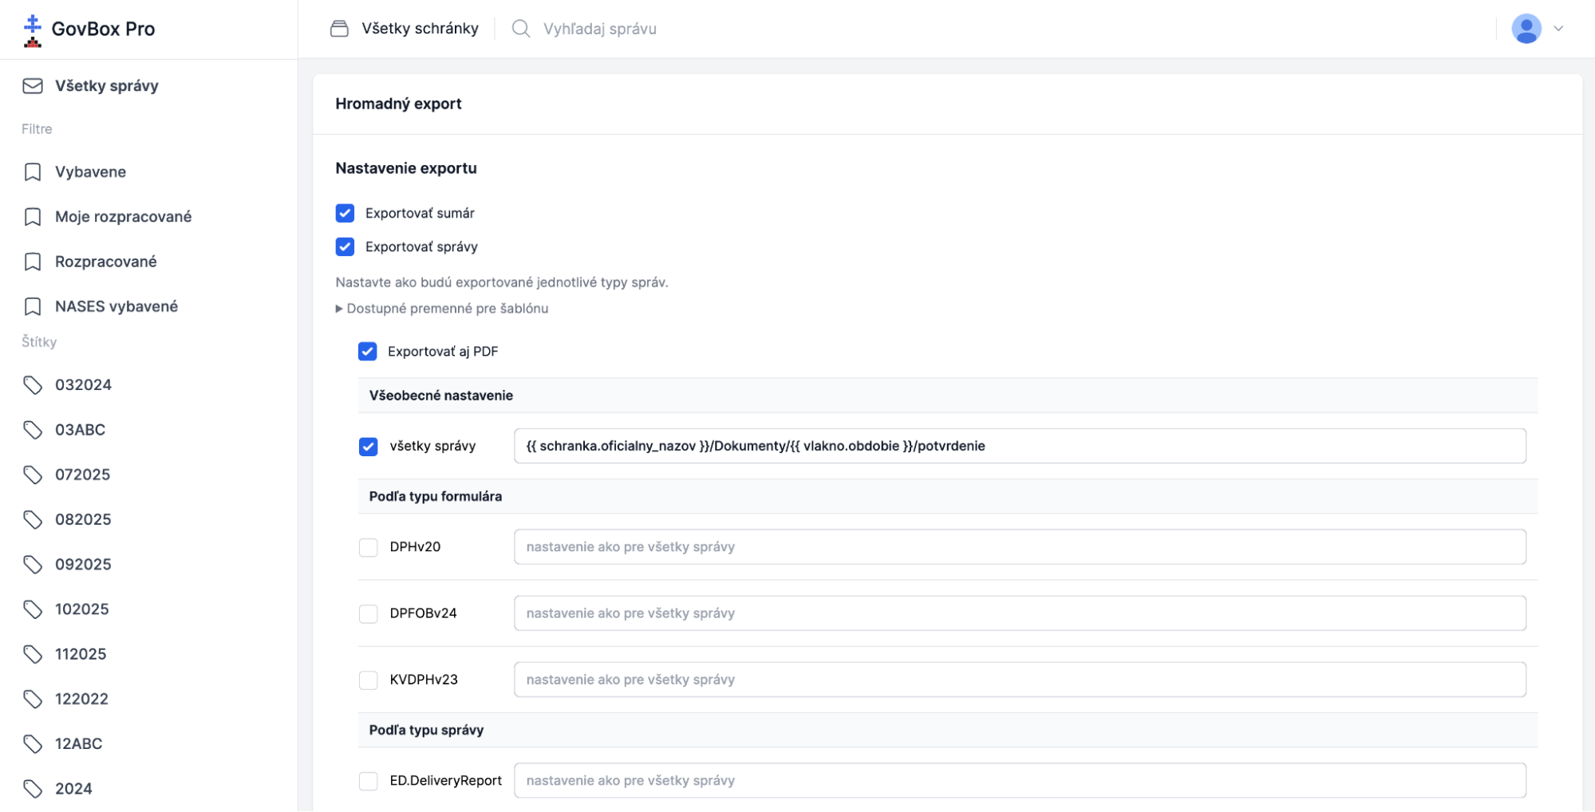Screen dimensions: 1595x812
Task: Uncheck the Exportovať sumár checkbox
Action: (345, 213)
